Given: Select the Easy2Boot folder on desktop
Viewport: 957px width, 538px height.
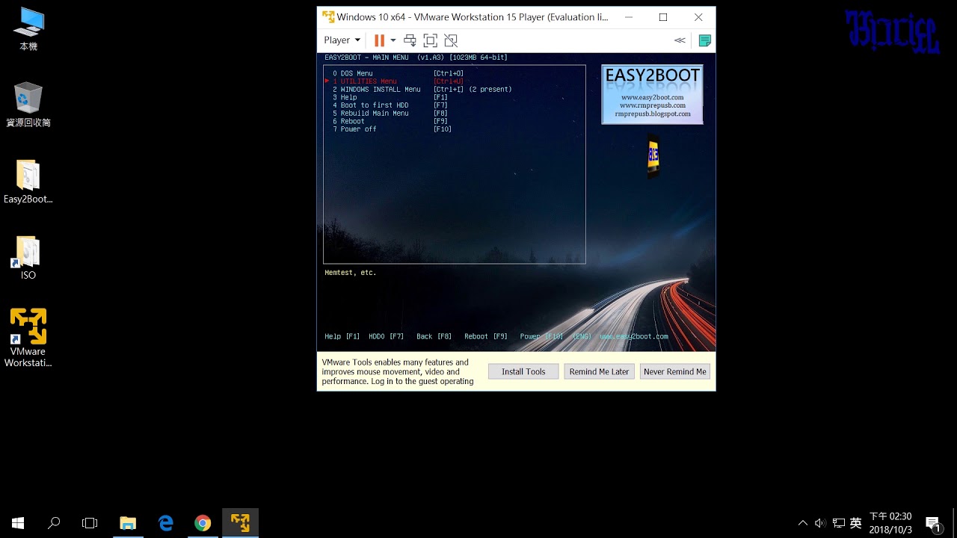Looking at the screenshot, I should 28,182.
